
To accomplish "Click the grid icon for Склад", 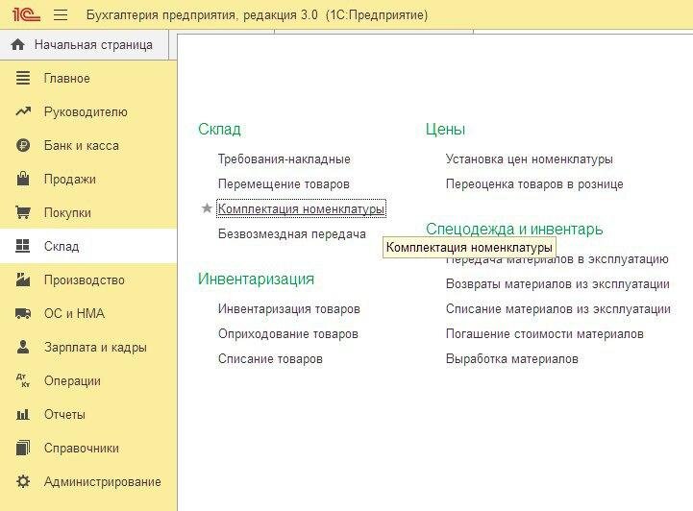I will 22,246.
